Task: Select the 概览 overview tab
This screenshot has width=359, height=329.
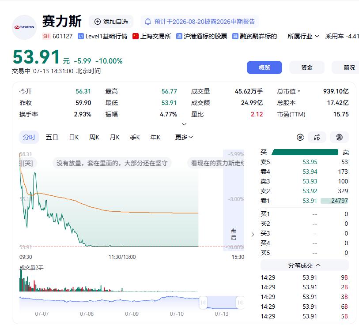Action: click(x=265, y=67)
